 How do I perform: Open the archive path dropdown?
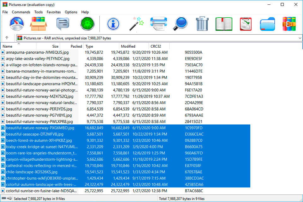tap(300, 38)
